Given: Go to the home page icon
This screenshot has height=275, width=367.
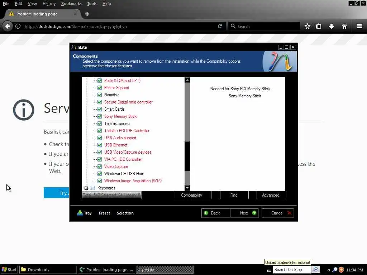Looking at the screenshot, I should pos(344,26).
